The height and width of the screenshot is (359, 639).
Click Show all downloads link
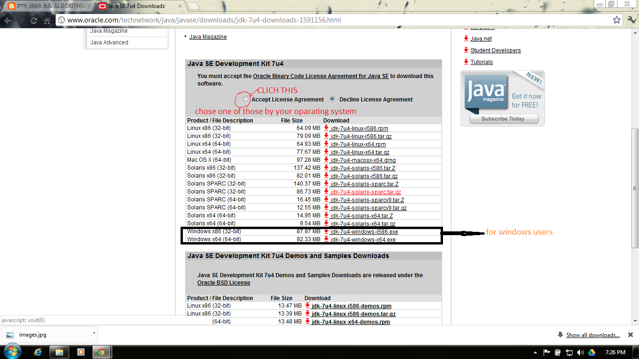tap(593, 335)
